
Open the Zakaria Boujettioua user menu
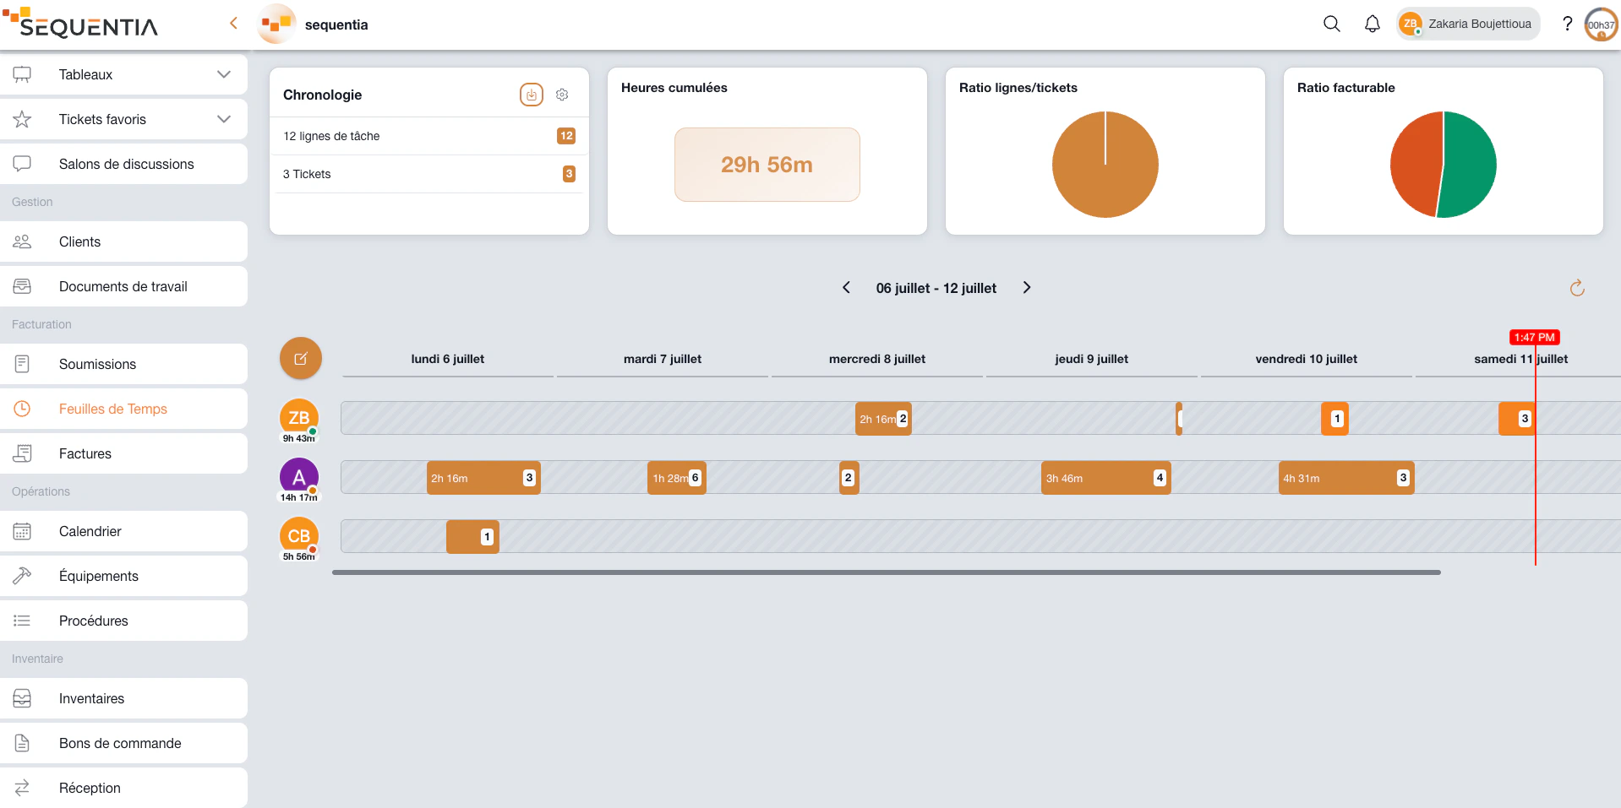pos(1468,24)
